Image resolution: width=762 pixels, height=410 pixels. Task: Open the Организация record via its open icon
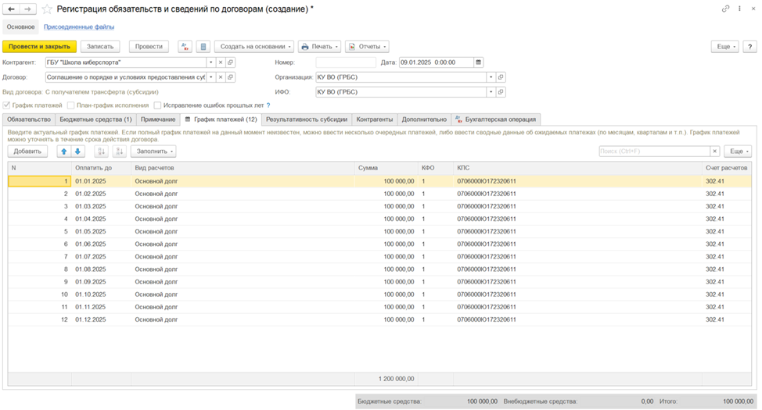click(501, 77)
